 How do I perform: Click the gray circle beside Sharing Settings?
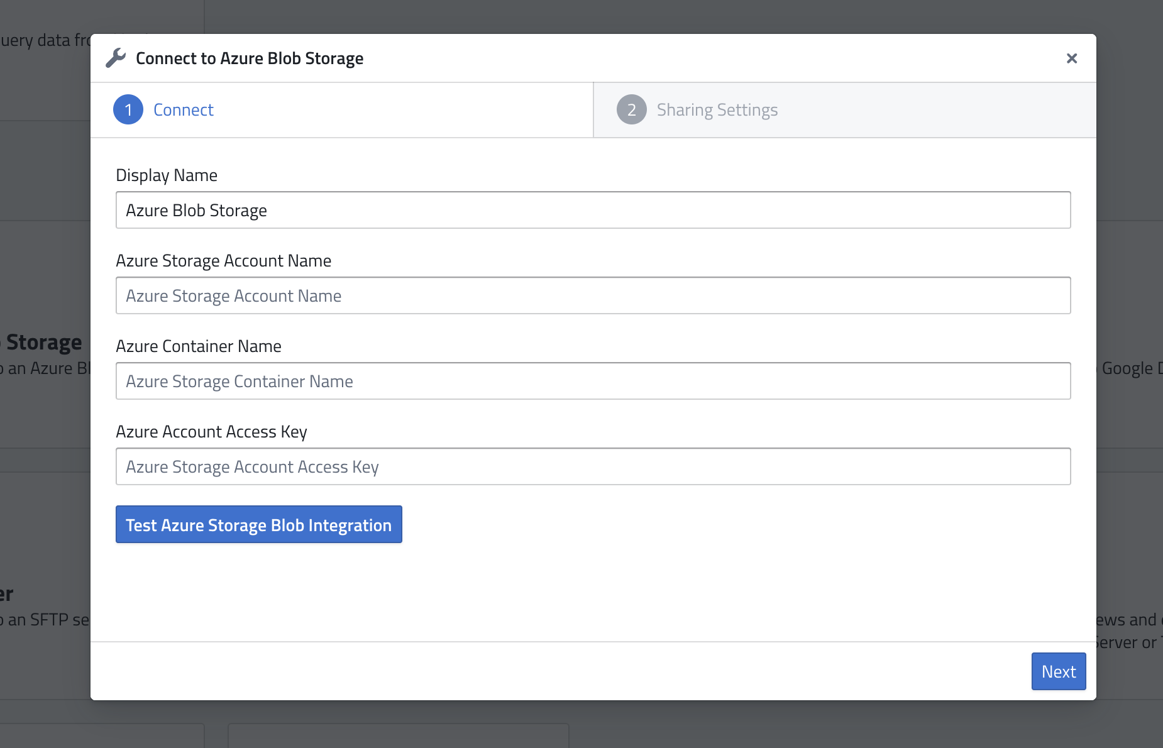632,109
